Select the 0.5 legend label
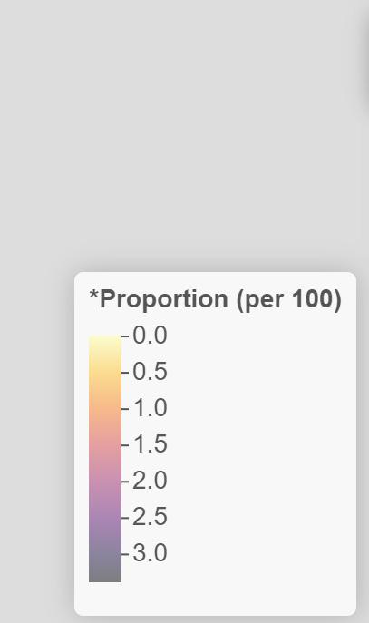The width and height of the screenshot is (369, 623). coord(150,372)
